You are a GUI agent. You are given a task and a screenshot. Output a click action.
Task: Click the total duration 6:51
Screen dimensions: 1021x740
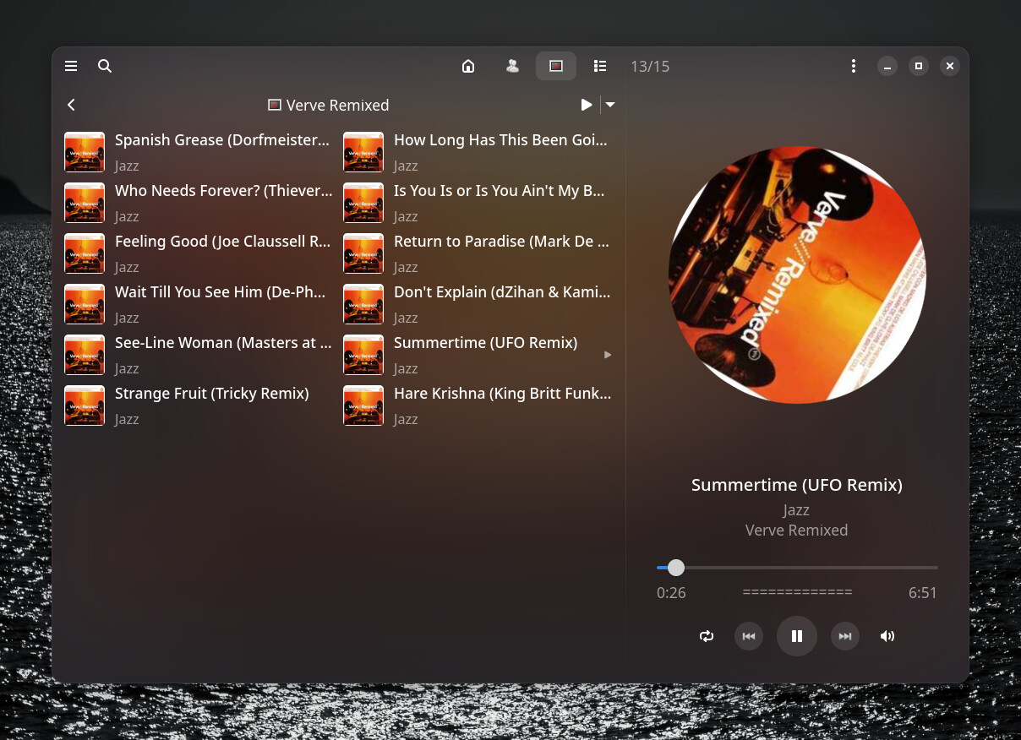923,593
